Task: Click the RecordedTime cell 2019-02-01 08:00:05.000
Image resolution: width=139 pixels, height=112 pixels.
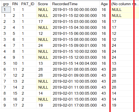Action: coord(75,69)
